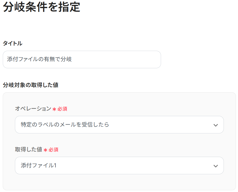Open the オペレーション dropdown list

[119, 125]
